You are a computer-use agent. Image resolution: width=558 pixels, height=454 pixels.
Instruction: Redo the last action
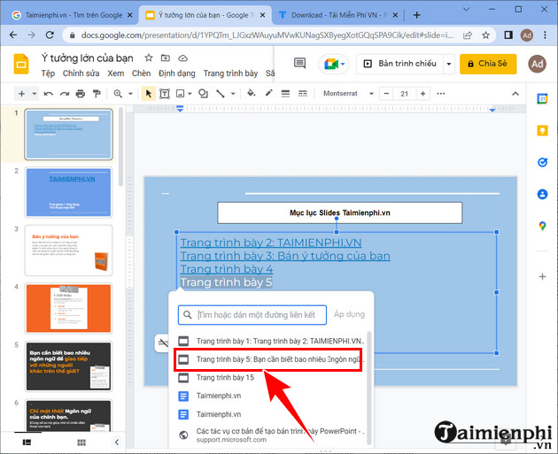(x=65, y=94)
